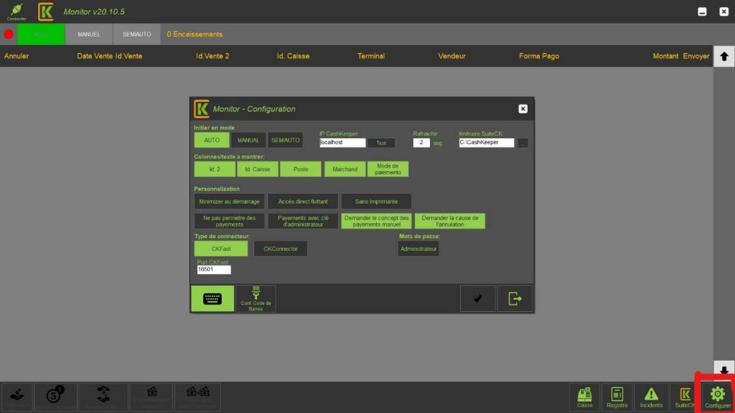Close the Monitor Configuration dialog

[x=523, y=109]
